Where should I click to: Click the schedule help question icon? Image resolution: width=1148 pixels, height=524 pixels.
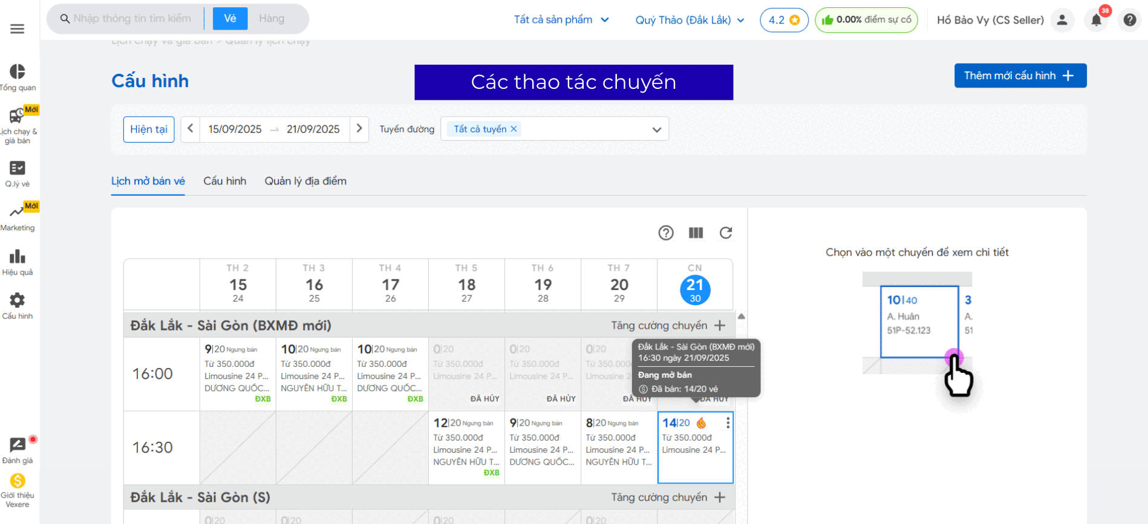coord(666,233)
